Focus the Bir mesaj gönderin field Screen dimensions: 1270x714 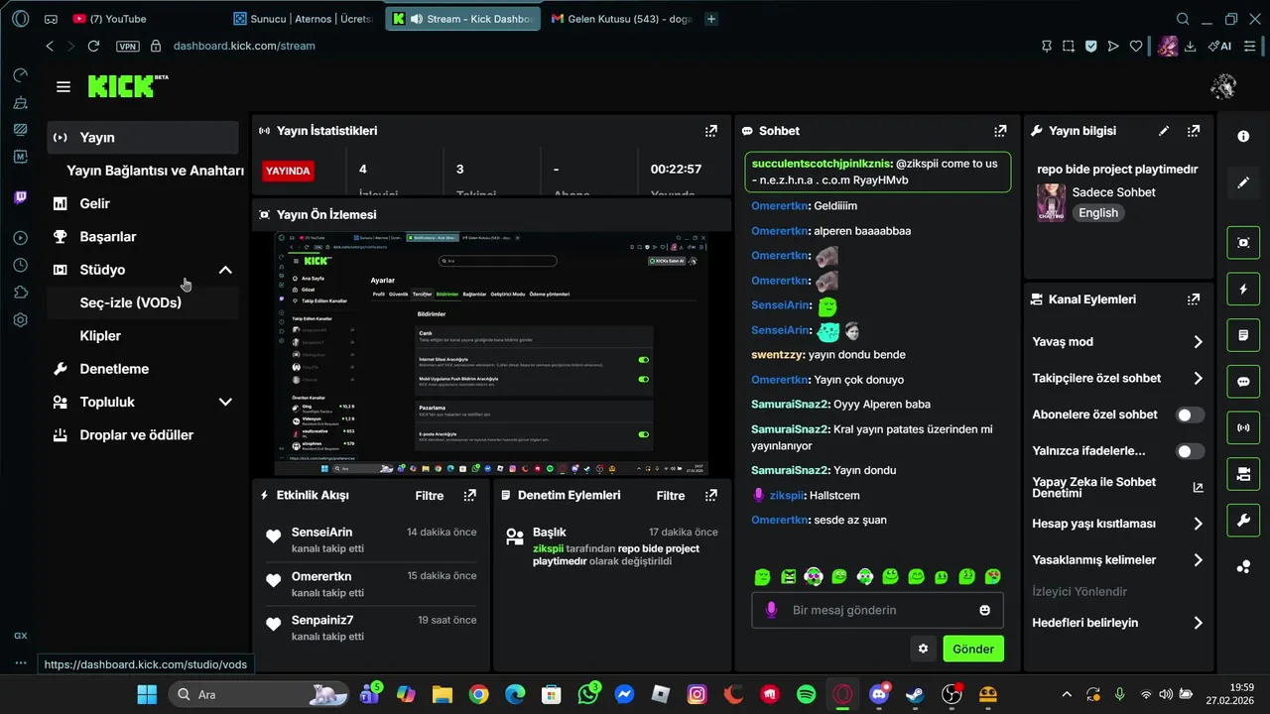[x=877, y=610]
